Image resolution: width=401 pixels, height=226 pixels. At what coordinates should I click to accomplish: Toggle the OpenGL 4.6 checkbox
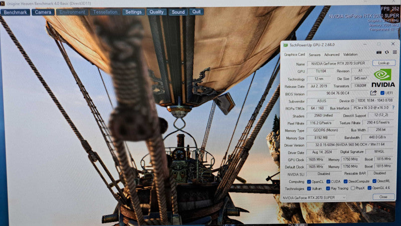click(x=369, y=188)
